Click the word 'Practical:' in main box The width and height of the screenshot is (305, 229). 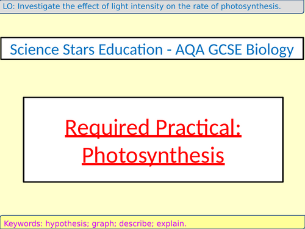(199, 128)
